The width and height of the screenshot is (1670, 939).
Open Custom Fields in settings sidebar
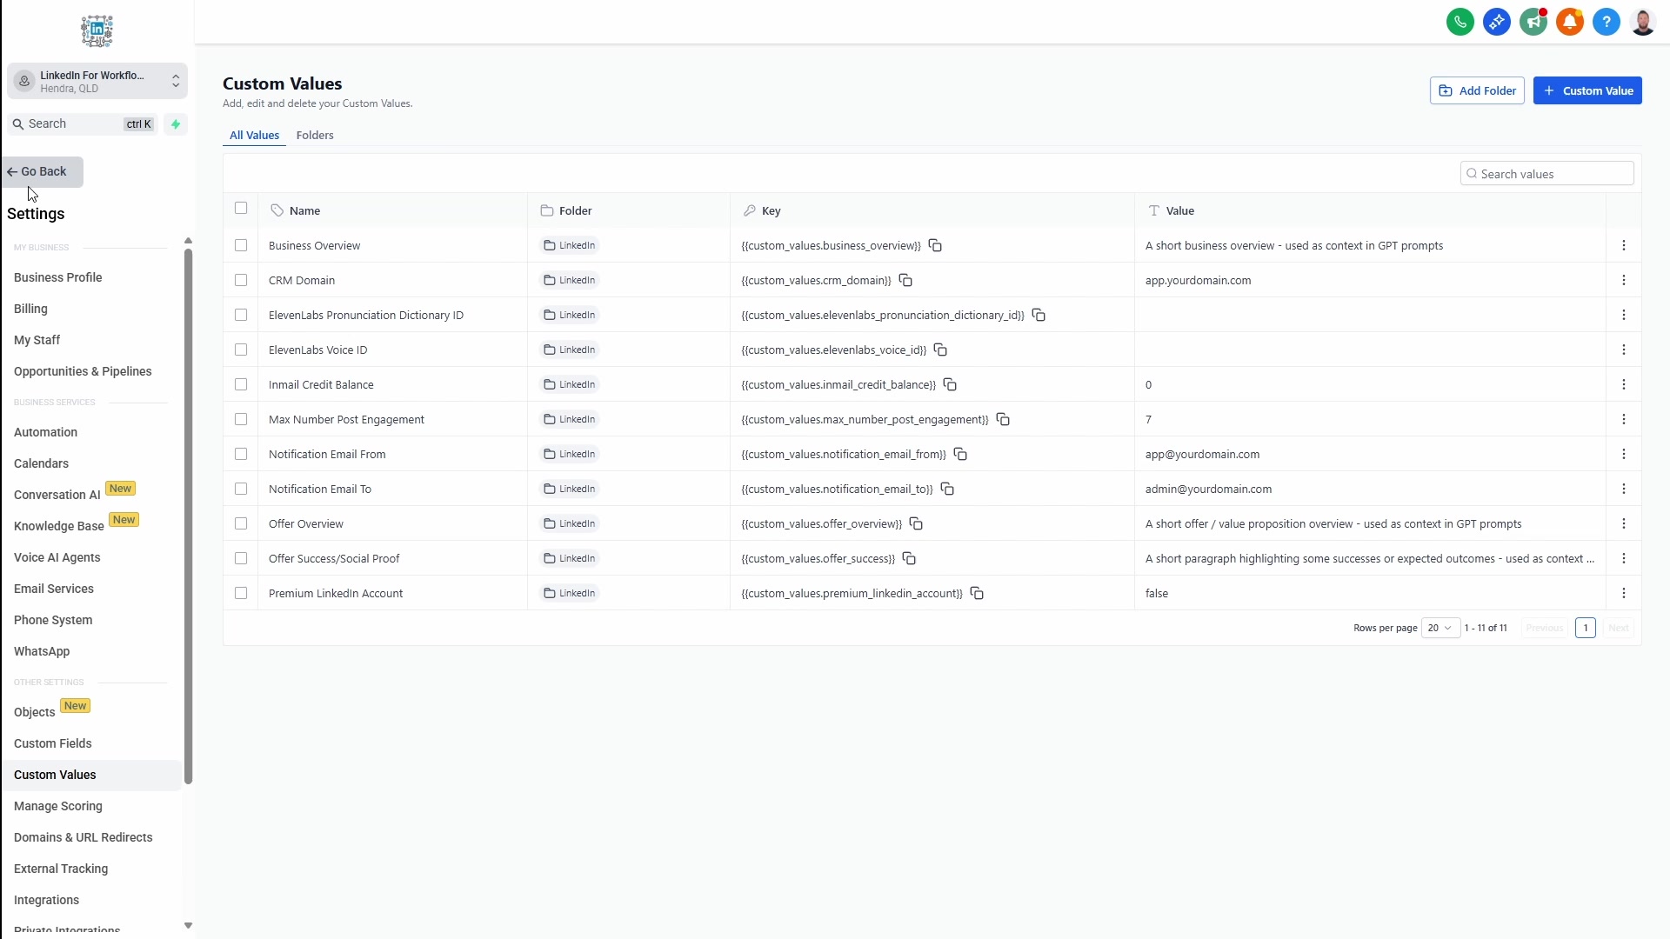click(53, 743)
